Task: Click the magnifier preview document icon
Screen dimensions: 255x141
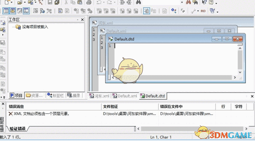Action: tap(42, 11)
